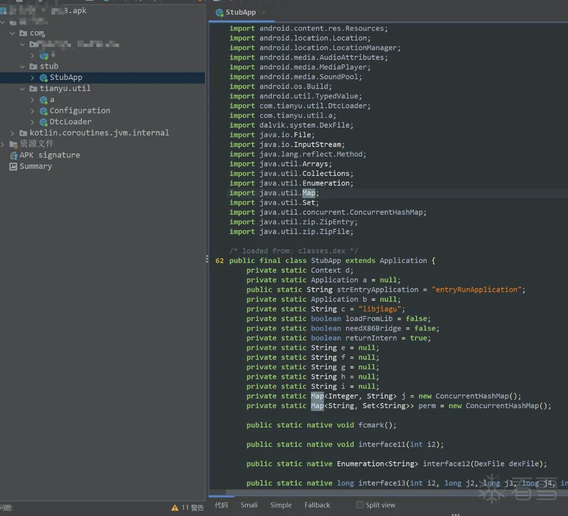Click the Configuration class icon
The image size is (568, 516).
point(44,111)
